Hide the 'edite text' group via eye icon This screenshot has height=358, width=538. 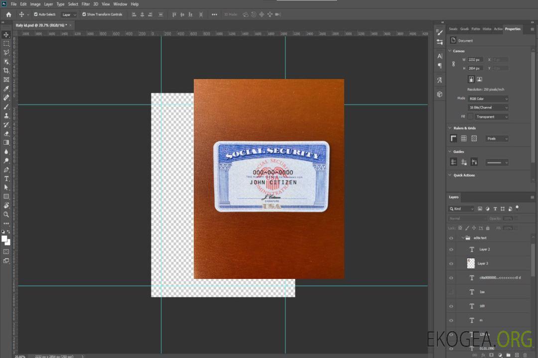pyautogui.click(x=451, y=238)
